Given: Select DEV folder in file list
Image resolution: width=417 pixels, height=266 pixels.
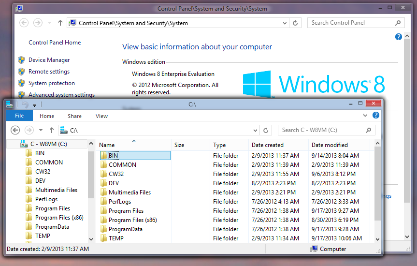Looking at the screenshot, I should 114,183.
